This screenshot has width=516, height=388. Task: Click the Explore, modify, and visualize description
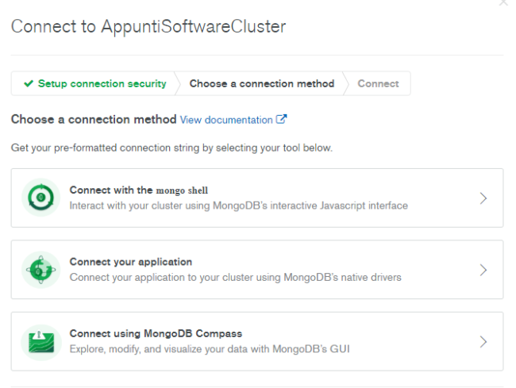[x=210, y=349]
